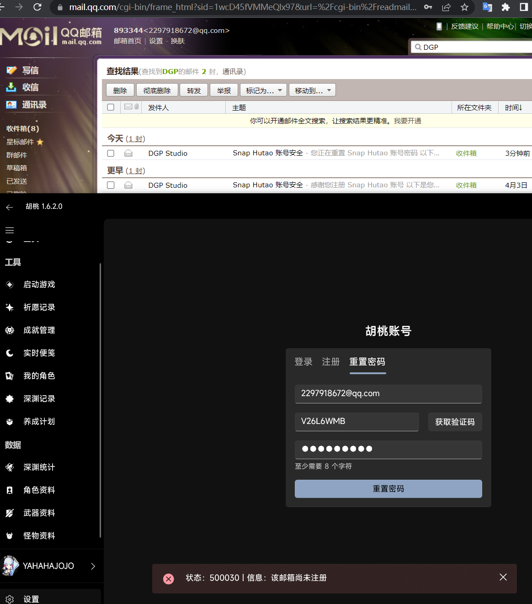The width and height of the screenshot is (532, 604).
Task: Open the 移动到 move-to dropdown
Action: 312,90
